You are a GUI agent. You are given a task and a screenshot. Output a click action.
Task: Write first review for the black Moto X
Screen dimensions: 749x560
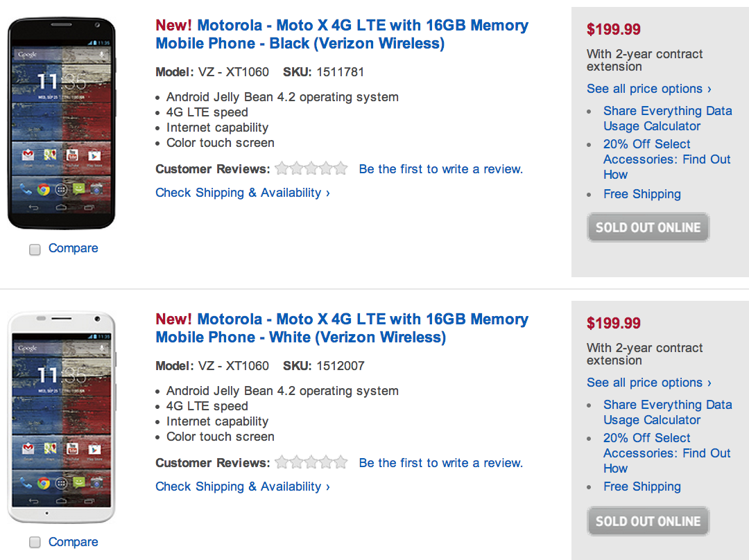click(440, 169)
